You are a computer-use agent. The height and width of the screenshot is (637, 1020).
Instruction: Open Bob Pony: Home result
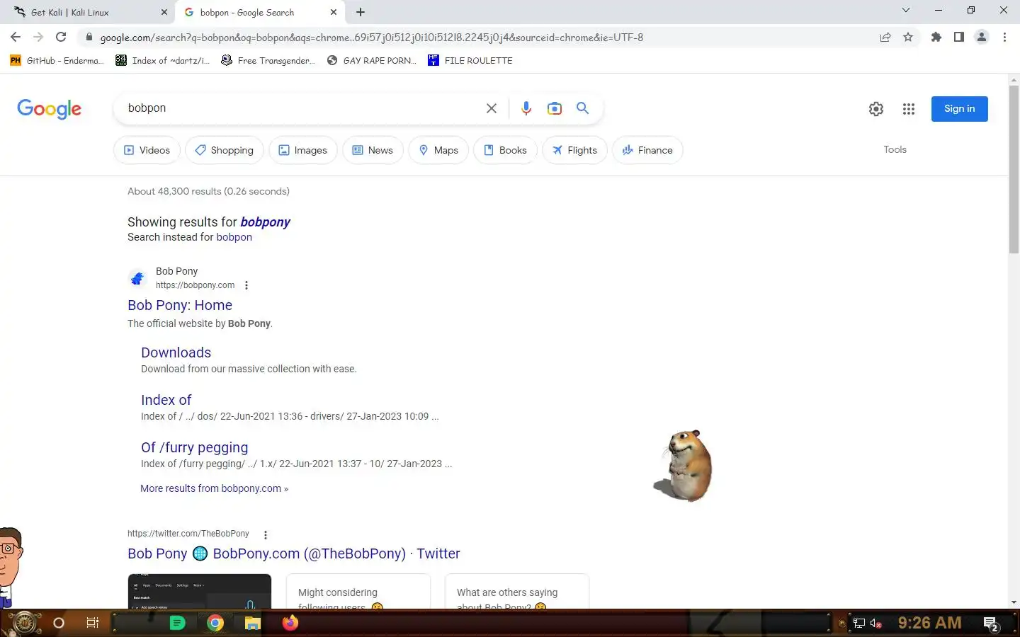point(180,305)
